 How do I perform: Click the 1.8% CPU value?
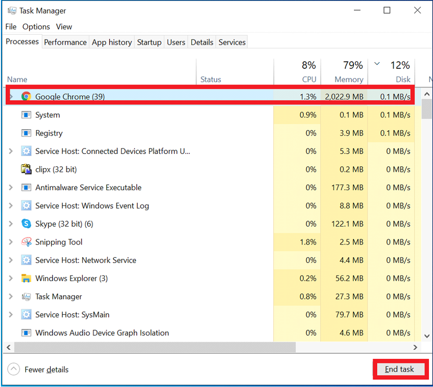(x=308, y=242)
